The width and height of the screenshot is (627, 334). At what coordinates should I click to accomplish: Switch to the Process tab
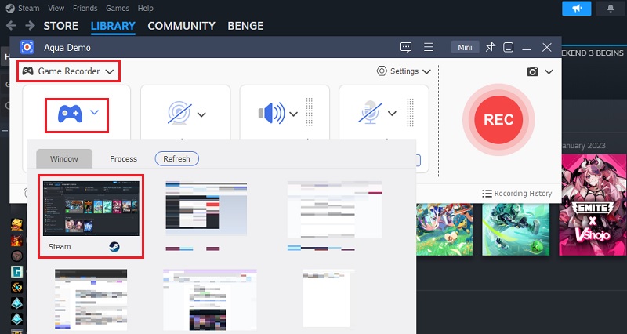[124, 159]
